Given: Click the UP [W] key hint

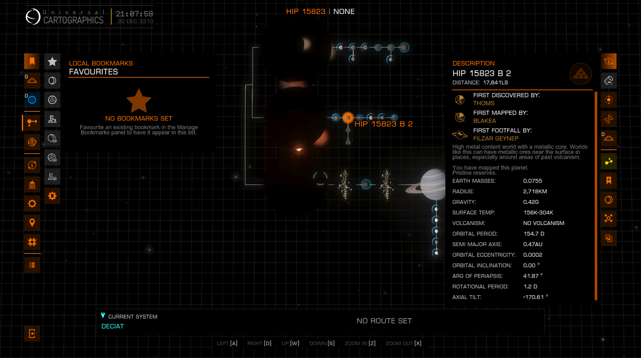Looking at the screenshot, I should 290,343.
